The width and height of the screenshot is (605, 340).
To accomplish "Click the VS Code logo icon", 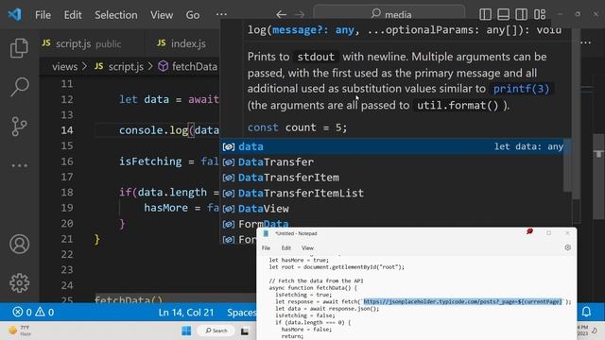I will point(15,15).
